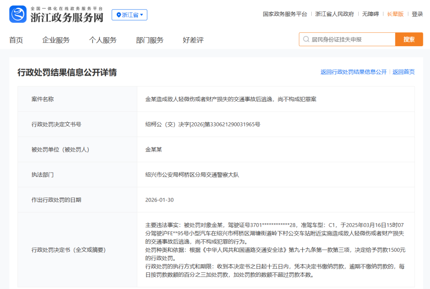Click 返回行政处罚结果信息公开 to go back
The height and width of the screenshot is (289, 430).
(353, 72)
